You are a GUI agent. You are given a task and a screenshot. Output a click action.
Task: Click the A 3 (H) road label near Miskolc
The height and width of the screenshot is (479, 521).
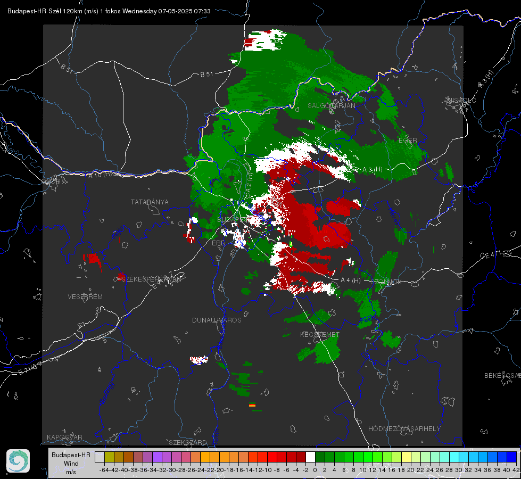(486, 79)
